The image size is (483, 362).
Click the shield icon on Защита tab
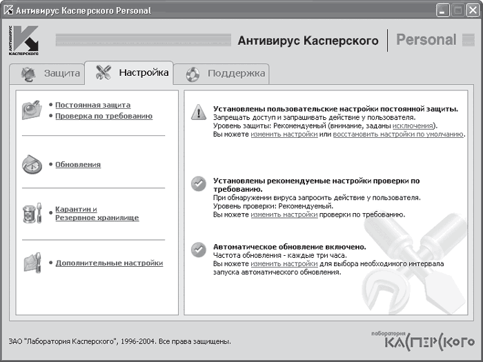28,74
